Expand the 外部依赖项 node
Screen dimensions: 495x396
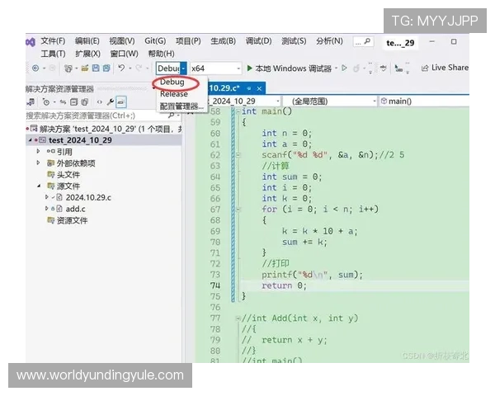click(x=38, y=163)
